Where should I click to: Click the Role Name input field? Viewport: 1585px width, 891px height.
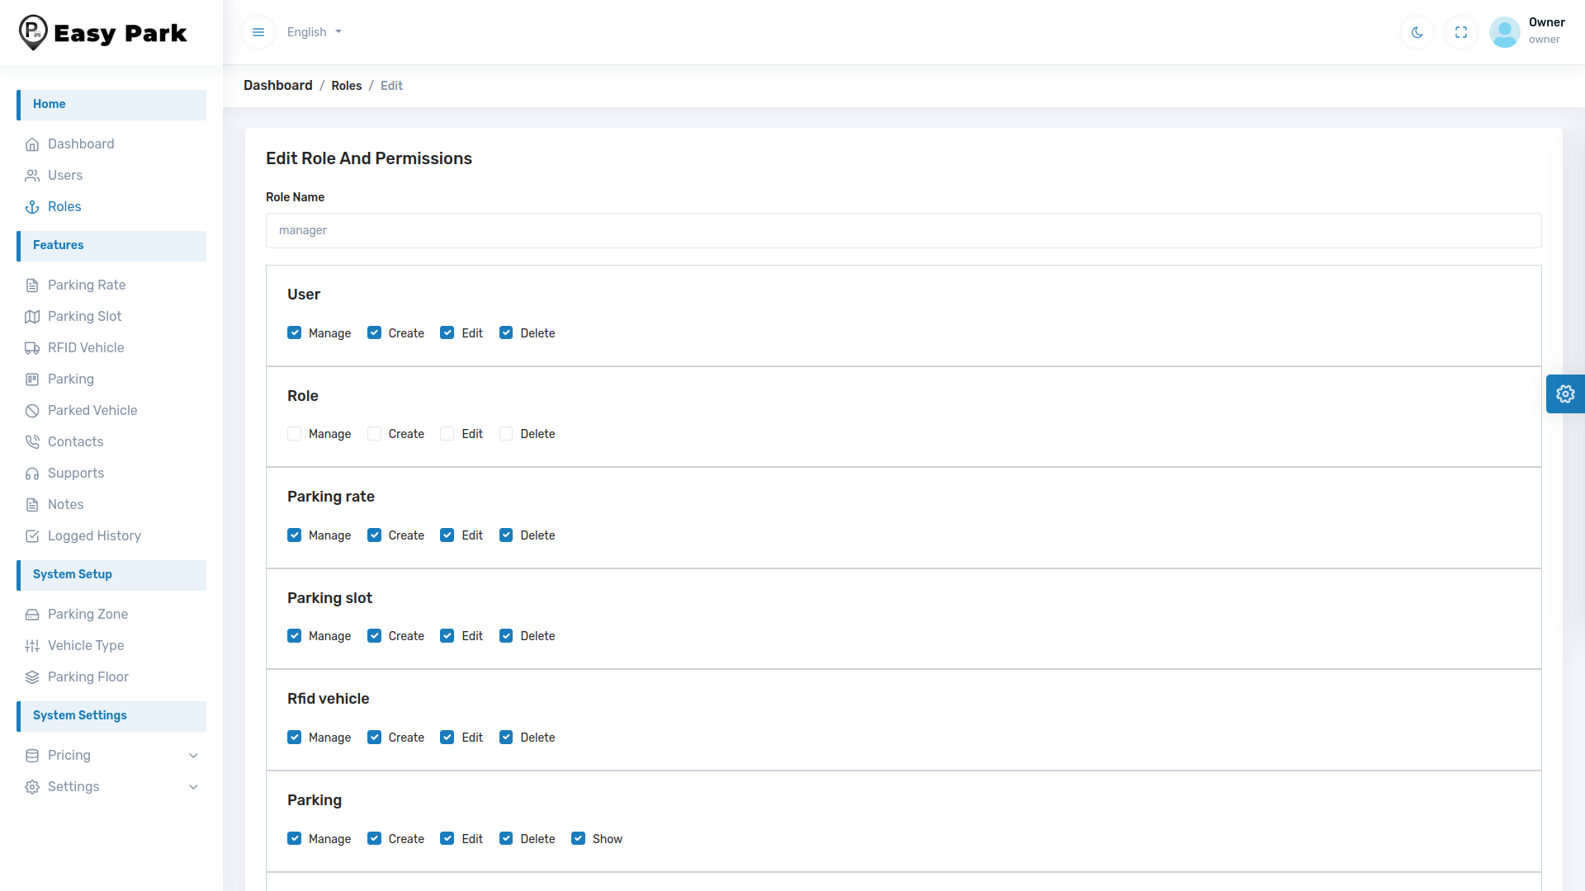pos(903,231)
